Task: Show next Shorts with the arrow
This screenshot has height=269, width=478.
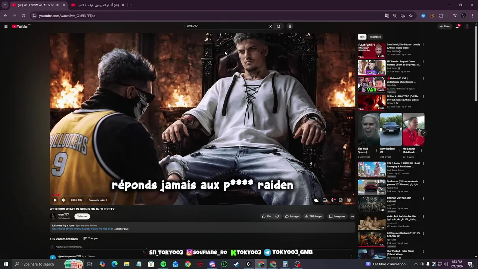Action: click(x=423, y=133)
